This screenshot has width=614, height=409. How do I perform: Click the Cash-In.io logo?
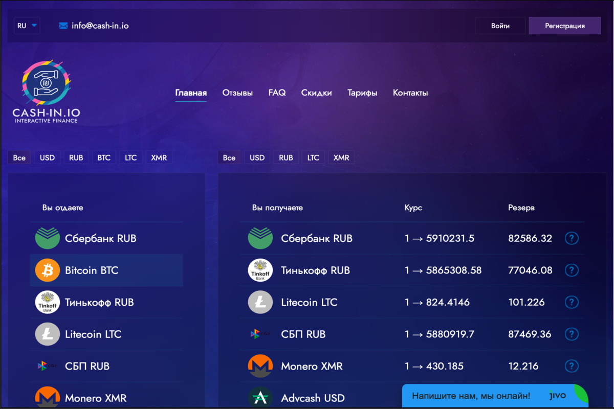point(47,92)
